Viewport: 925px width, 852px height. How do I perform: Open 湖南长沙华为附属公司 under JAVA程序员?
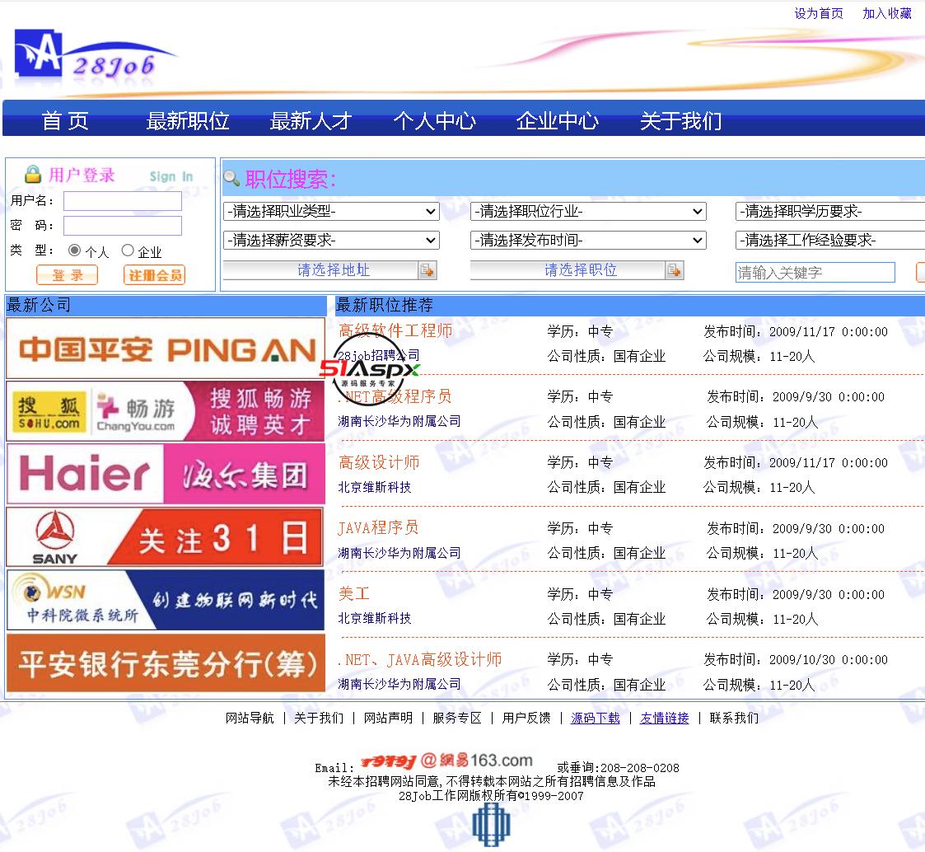(399, 553)
